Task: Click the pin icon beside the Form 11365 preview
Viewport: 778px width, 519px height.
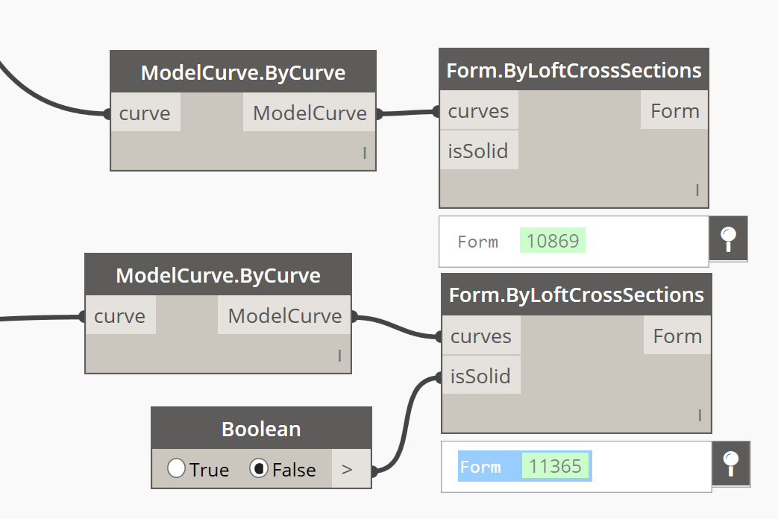Action: [x=731, y=464]
